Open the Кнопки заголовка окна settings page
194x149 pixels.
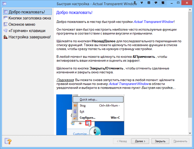tap(30, 18)
